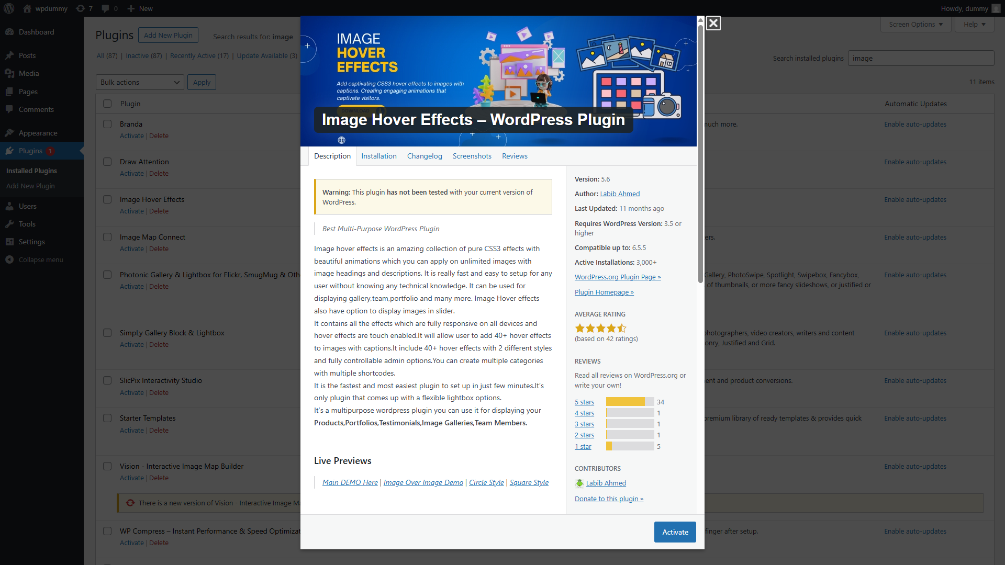Click the Search installed plugins field
1005x565 pixels.
coord(921,58)
